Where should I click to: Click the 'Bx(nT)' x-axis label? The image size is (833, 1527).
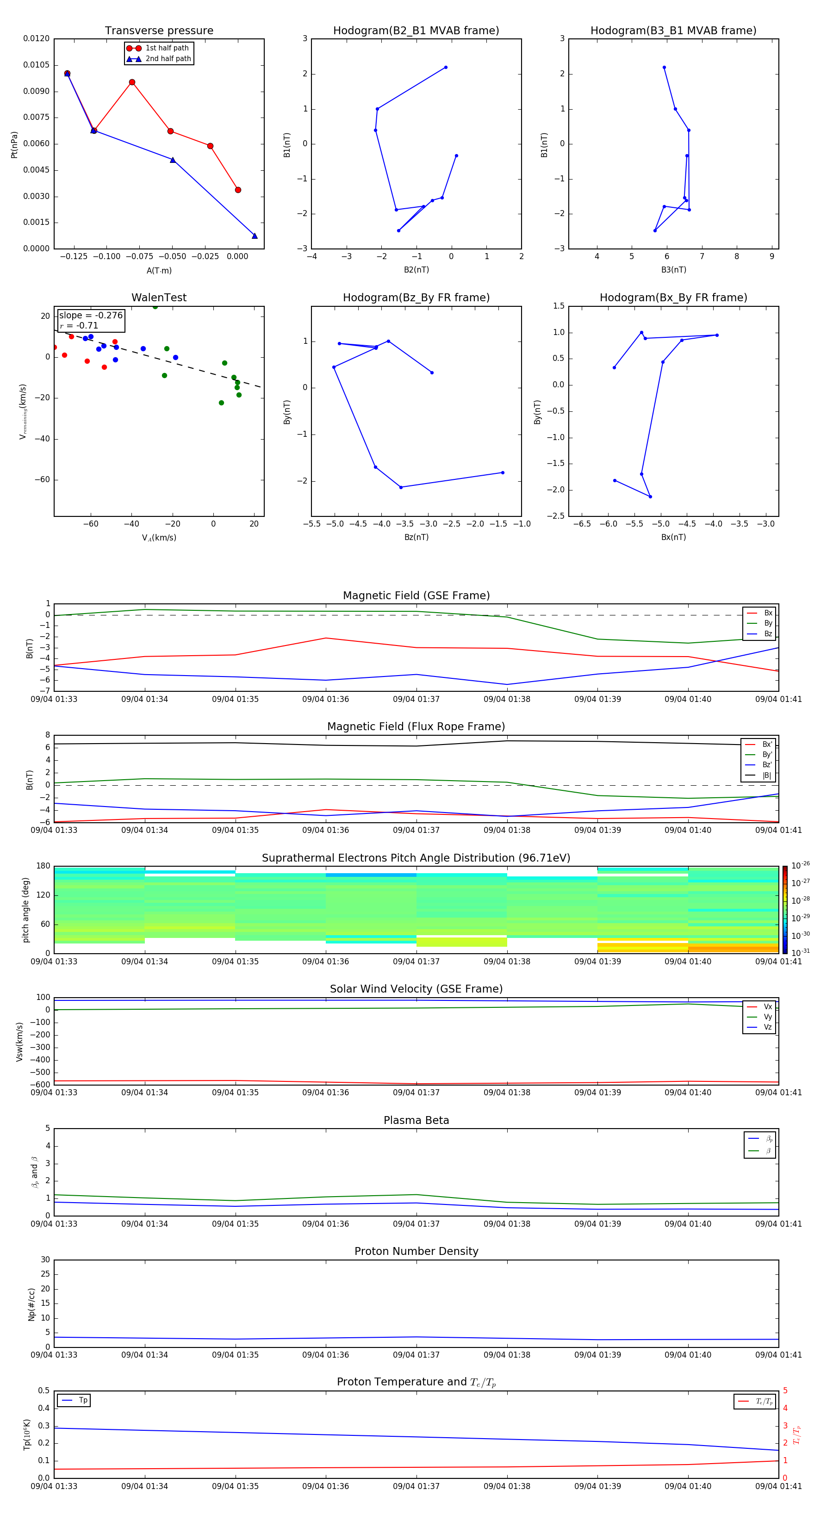click(x=673, y=537)
